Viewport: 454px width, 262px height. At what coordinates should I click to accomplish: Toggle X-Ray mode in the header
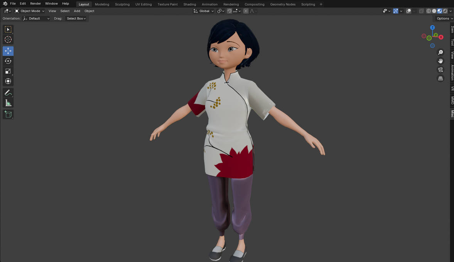421,11
